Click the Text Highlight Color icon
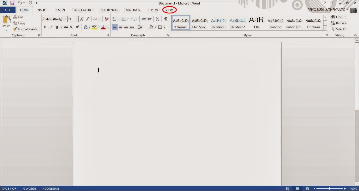This screenshot has width=359, height=191. point(94,27)
